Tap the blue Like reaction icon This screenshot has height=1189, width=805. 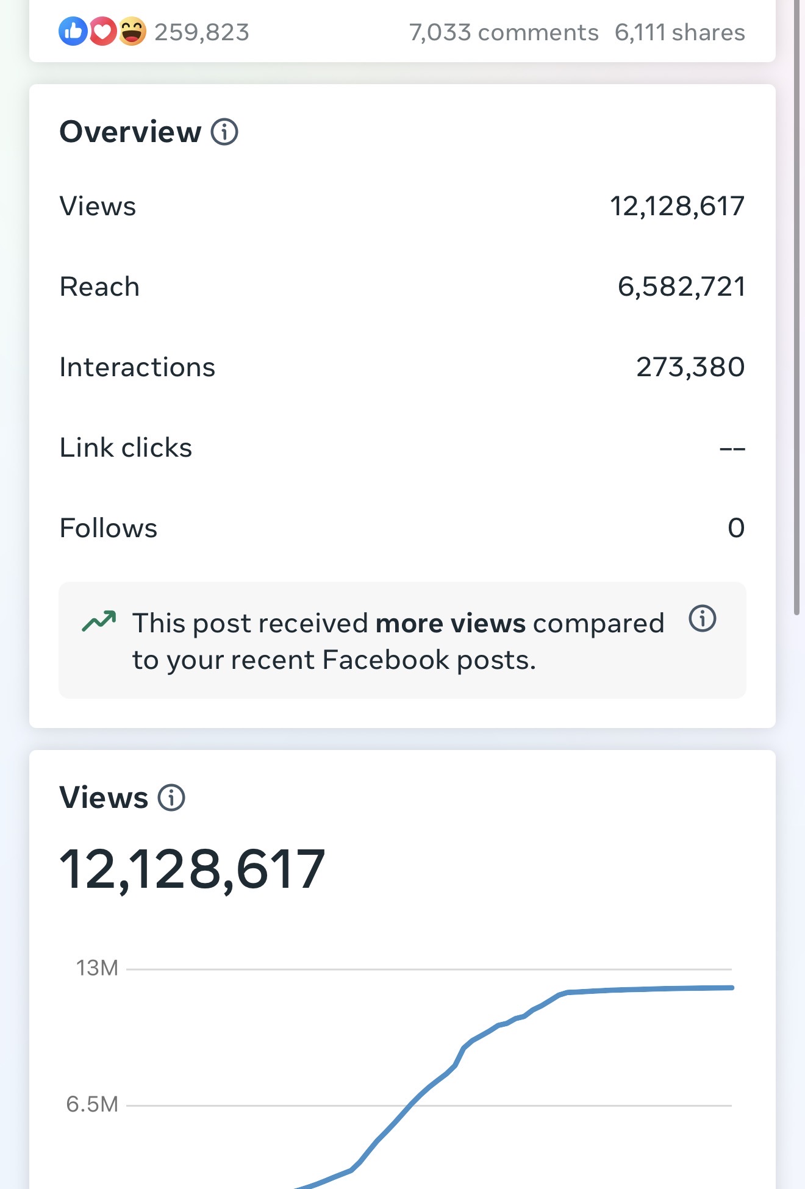[x=73, y=31]
